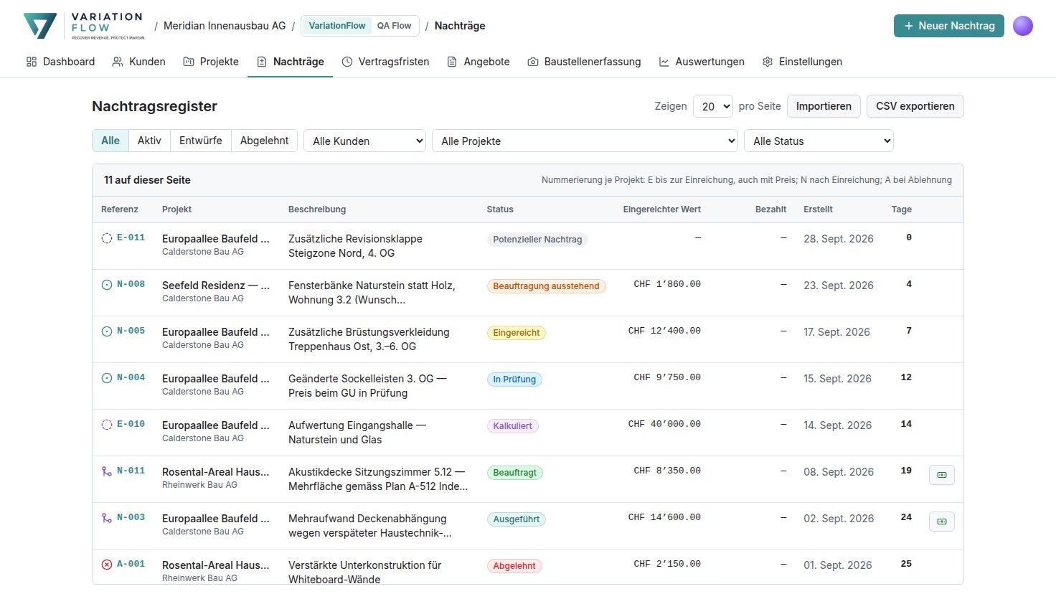Open the purple user avatar
Viewport: 1056px width, 594px height.
[1023, 26]
